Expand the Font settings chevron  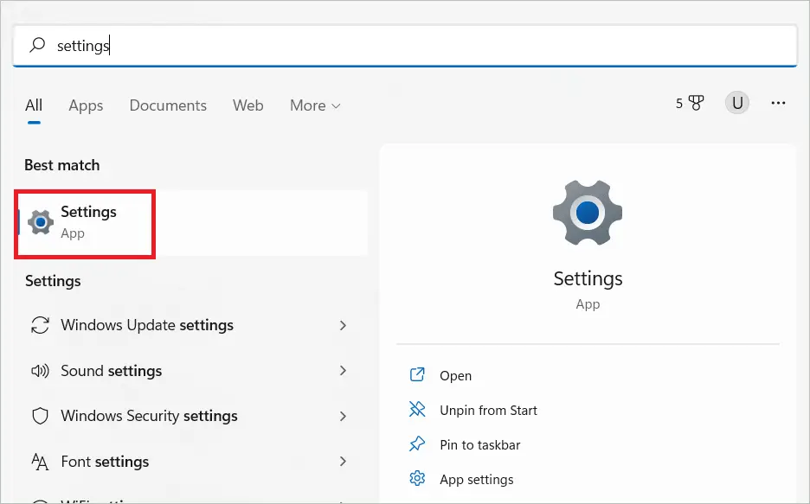(x=344, y=462)
